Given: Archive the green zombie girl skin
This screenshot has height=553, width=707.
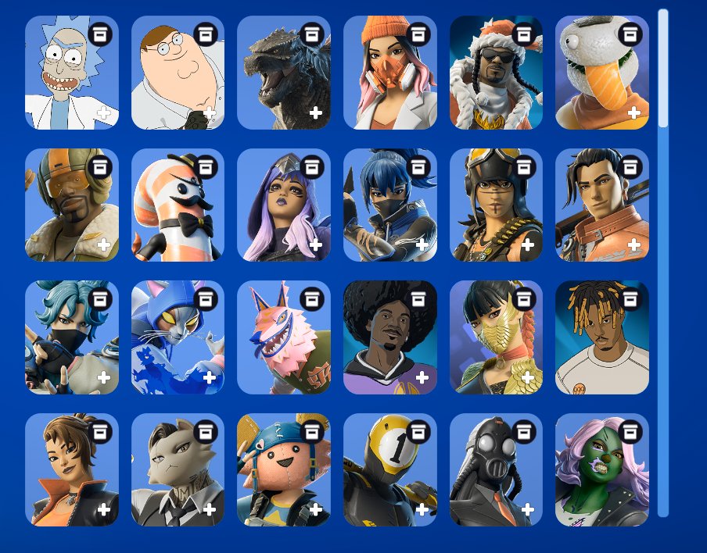Looking at the screenshot, I should pyautogui.click(x=630, y=432).
